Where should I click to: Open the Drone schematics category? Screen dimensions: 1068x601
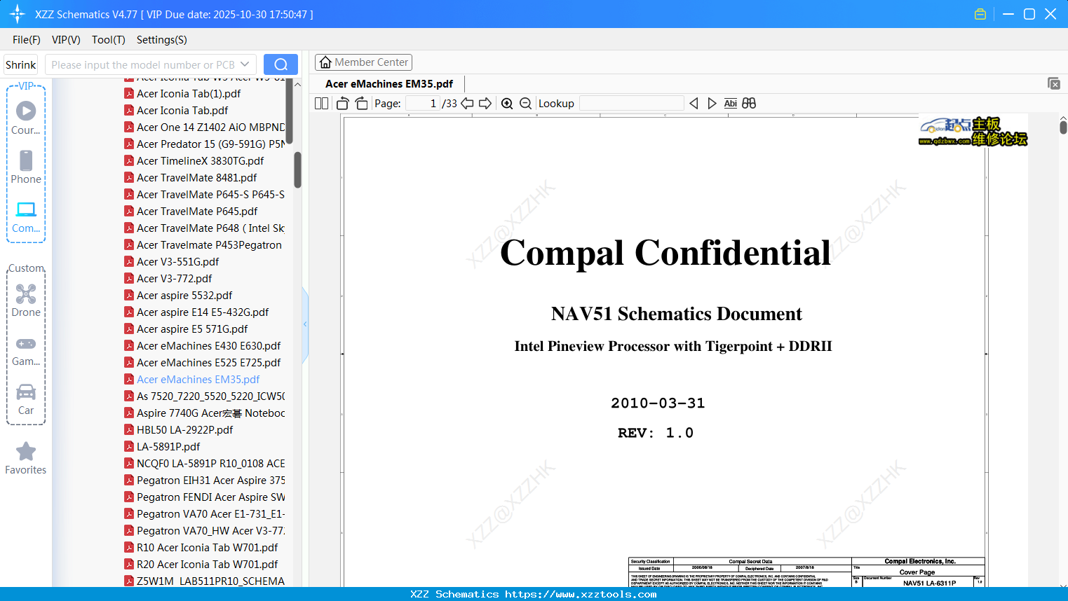(x=26, y=300)
